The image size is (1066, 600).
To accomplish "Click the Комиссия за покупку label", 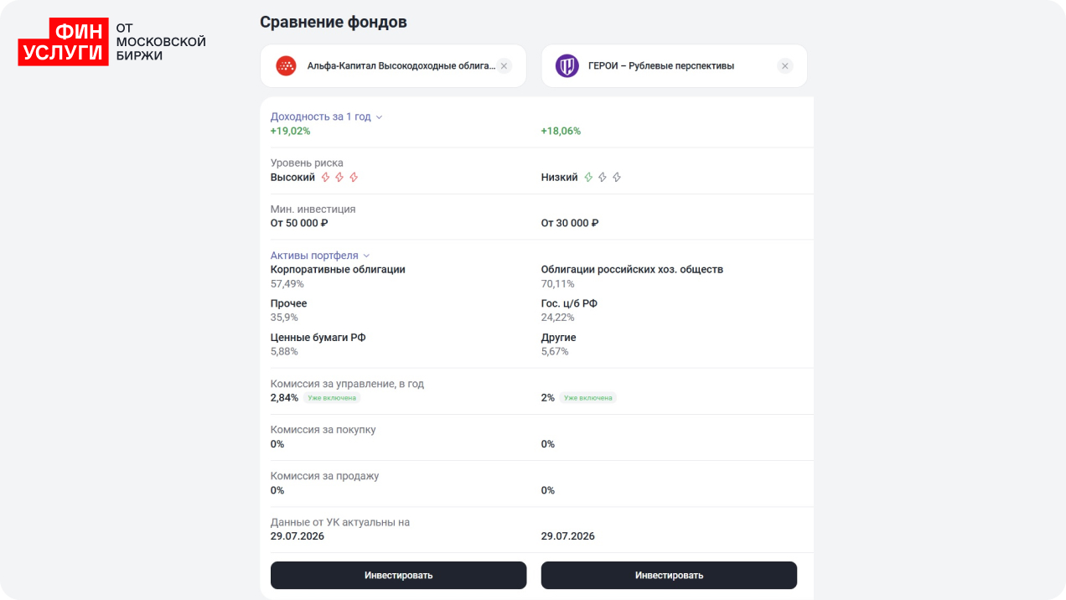I will point(323,430).
